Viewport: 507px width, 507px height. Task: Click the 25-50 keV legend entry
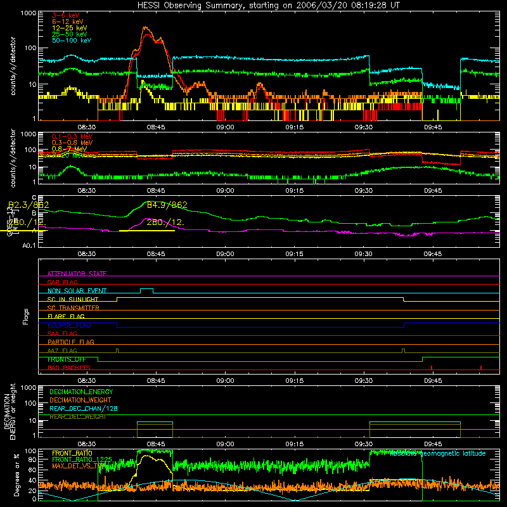pyautogui.click(x=69, y=34)
